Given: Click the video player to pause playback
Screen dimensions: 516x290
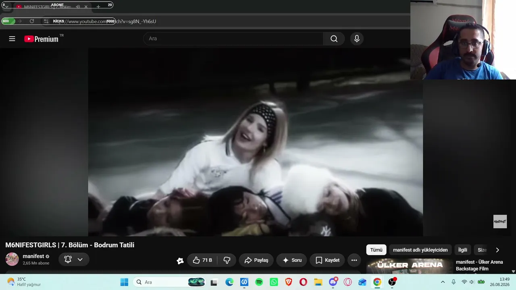Looking at the screenshot, I should coord(256,142).
